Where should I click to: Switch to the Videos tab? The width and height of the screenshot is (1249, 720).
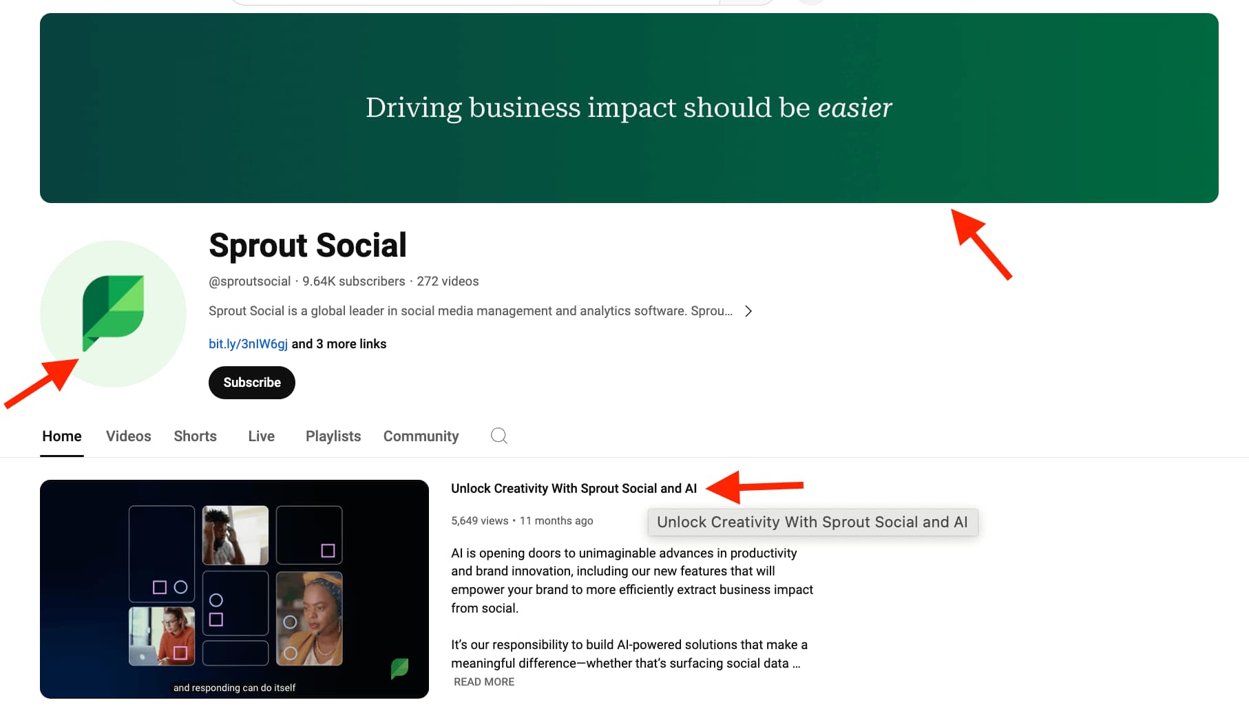click(128, 436)
